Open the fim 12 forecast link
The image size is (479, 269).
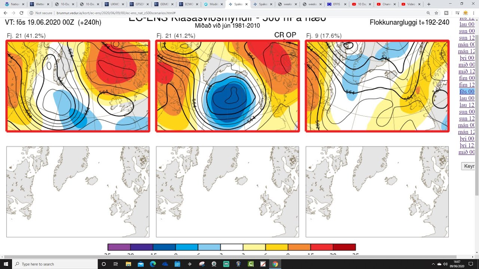point(467,85)
